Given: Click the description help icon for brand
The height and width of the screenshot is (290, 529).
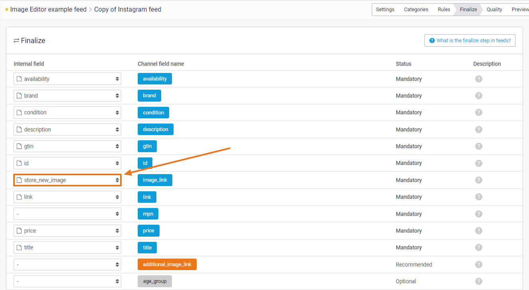Looking at the screenshot, I should coord(479,96).
